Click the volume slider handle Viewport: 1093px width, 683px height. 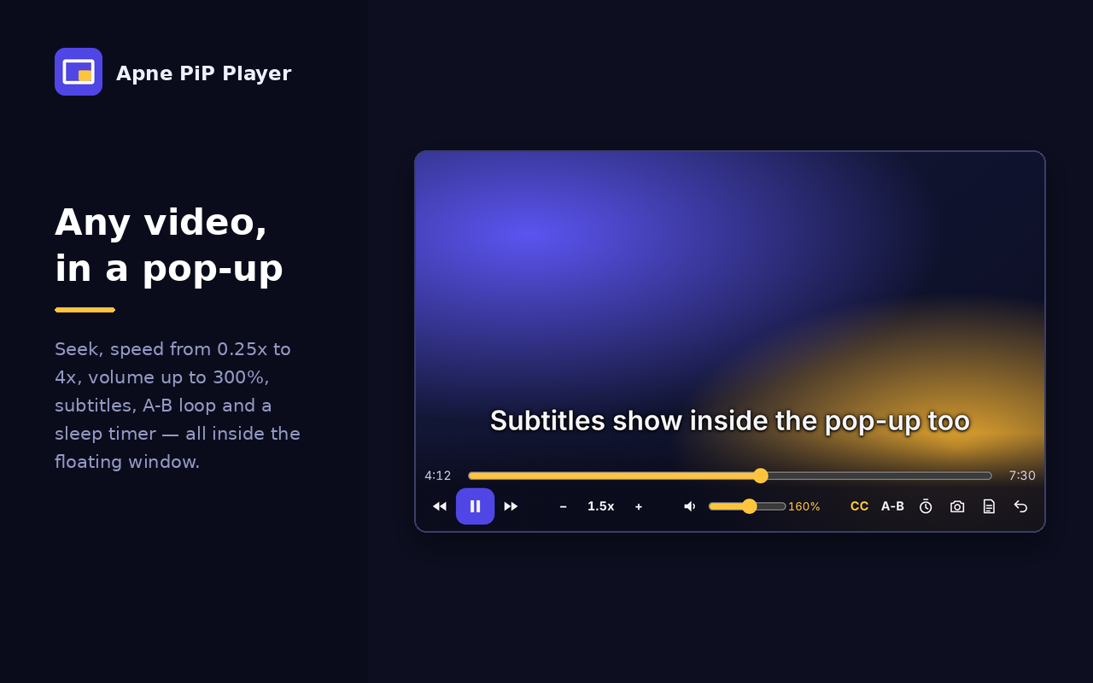(x=749, y=506)
